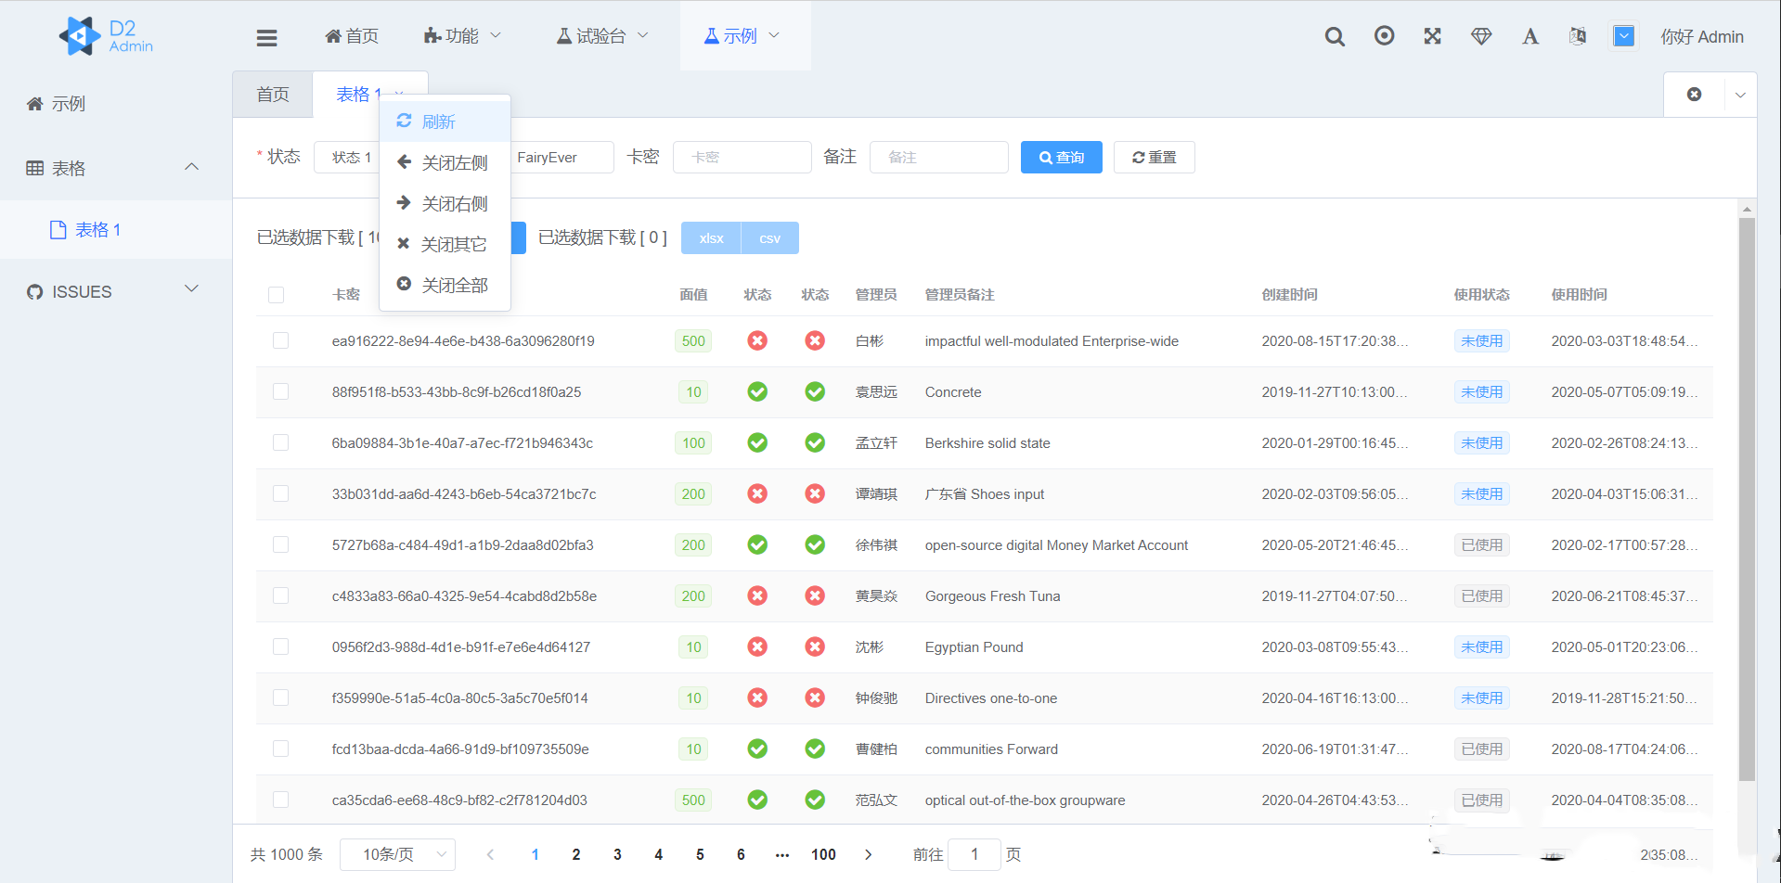Click the home icon next to 示例 in sidebar
The image size is (1781, 883).
(x=34, y=103)
